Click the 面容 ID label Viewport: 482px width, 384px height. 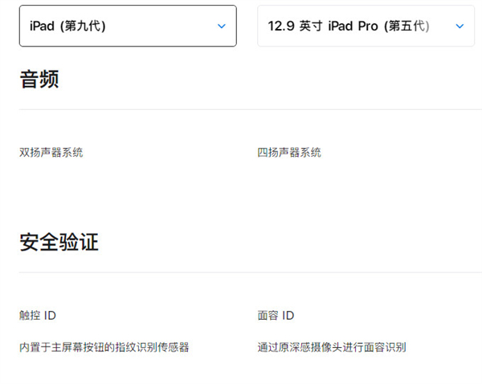(x=276, y=315)
